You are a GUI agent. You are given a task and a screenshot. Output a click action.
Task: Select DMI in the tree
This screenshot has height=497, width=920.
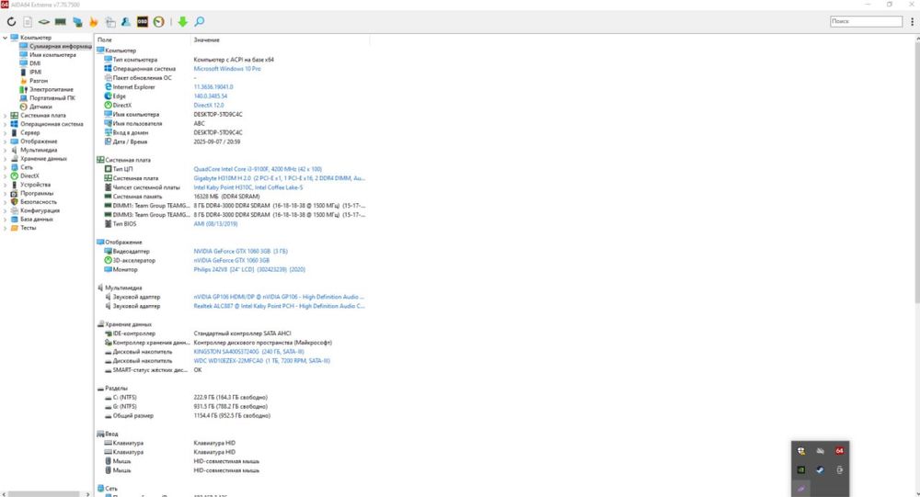click(x=35, y=63)
